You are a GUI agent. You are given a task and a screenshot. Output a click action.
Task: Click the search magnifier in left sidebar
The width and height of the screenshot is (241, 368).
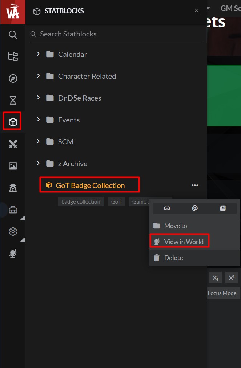pyautogui.click(x=13, y=35)
